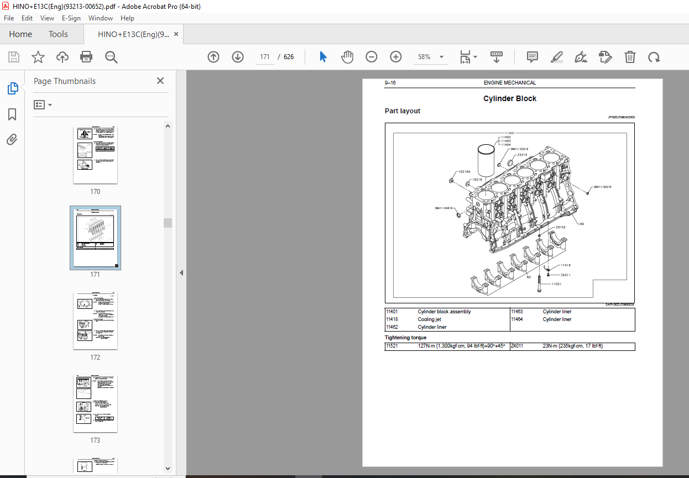The height and width of the screenshot is (478, 689).
Task: Go to the previous page arrow
Action: tap(213, 57)
